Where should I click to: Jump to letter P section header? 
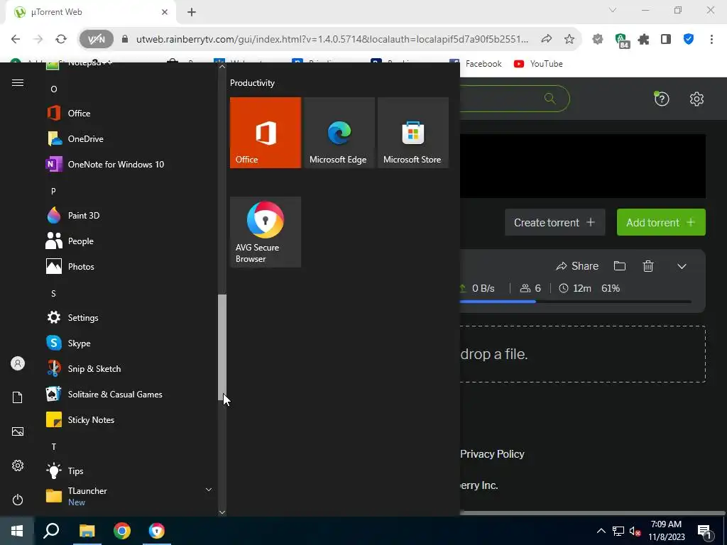[x=53, y=191]
